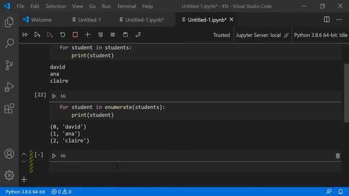Open the Run menu
The height and width of the screenshot is (196, 349).
pyautogui.click(x=106, y=6)
